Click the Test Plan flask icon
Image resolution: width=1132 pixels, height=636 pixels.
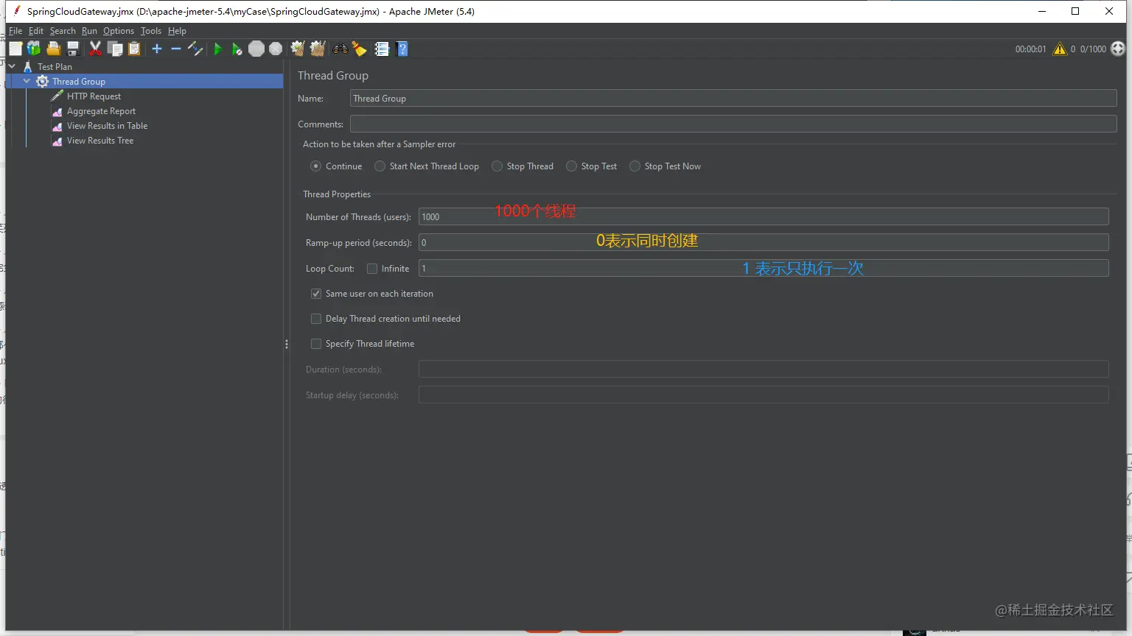(x=28, y=66)
